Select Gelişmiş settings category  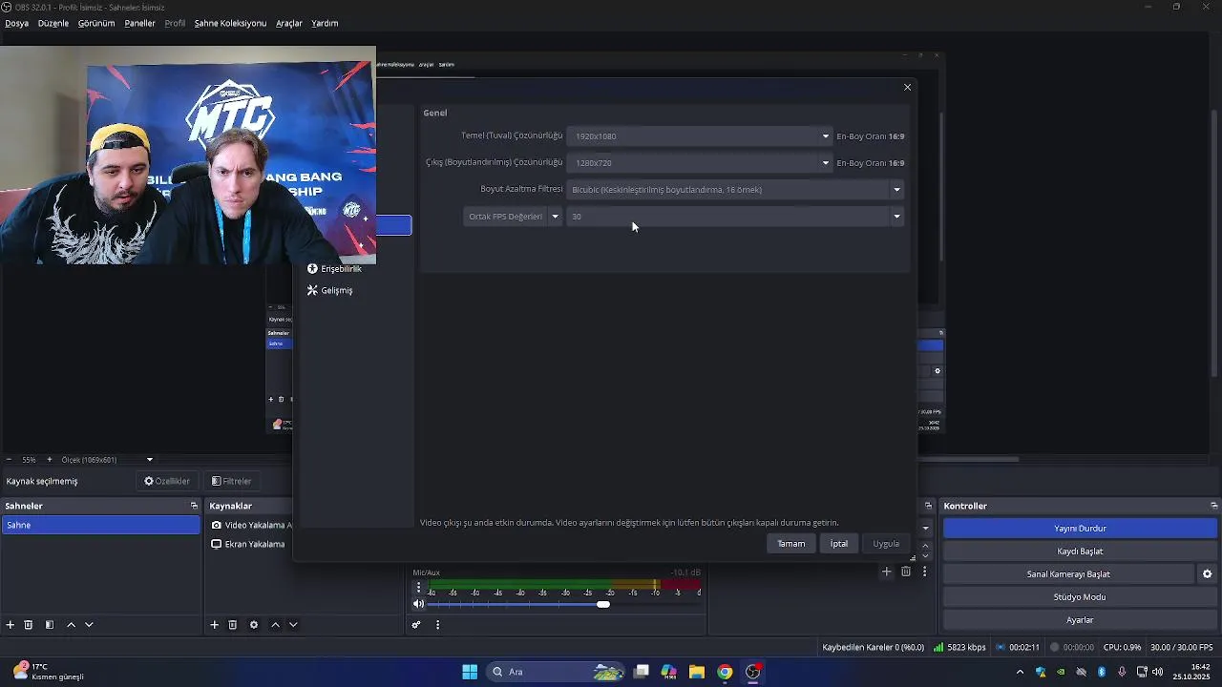pos(330,290)
